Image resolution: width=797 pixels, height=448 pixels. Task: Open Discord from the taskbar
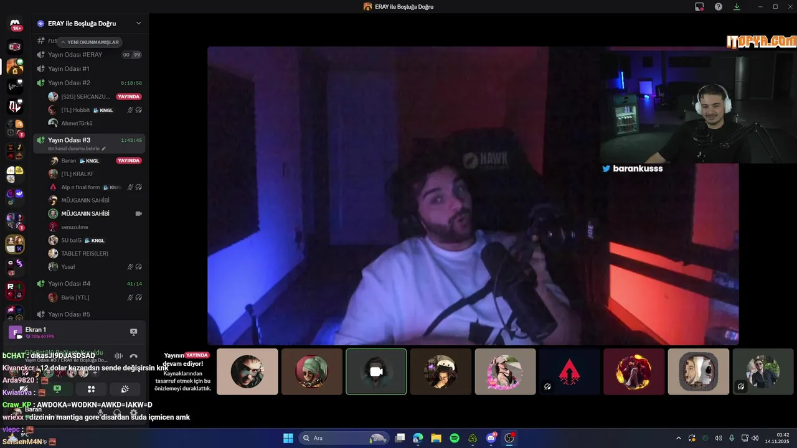click(491, 438)
